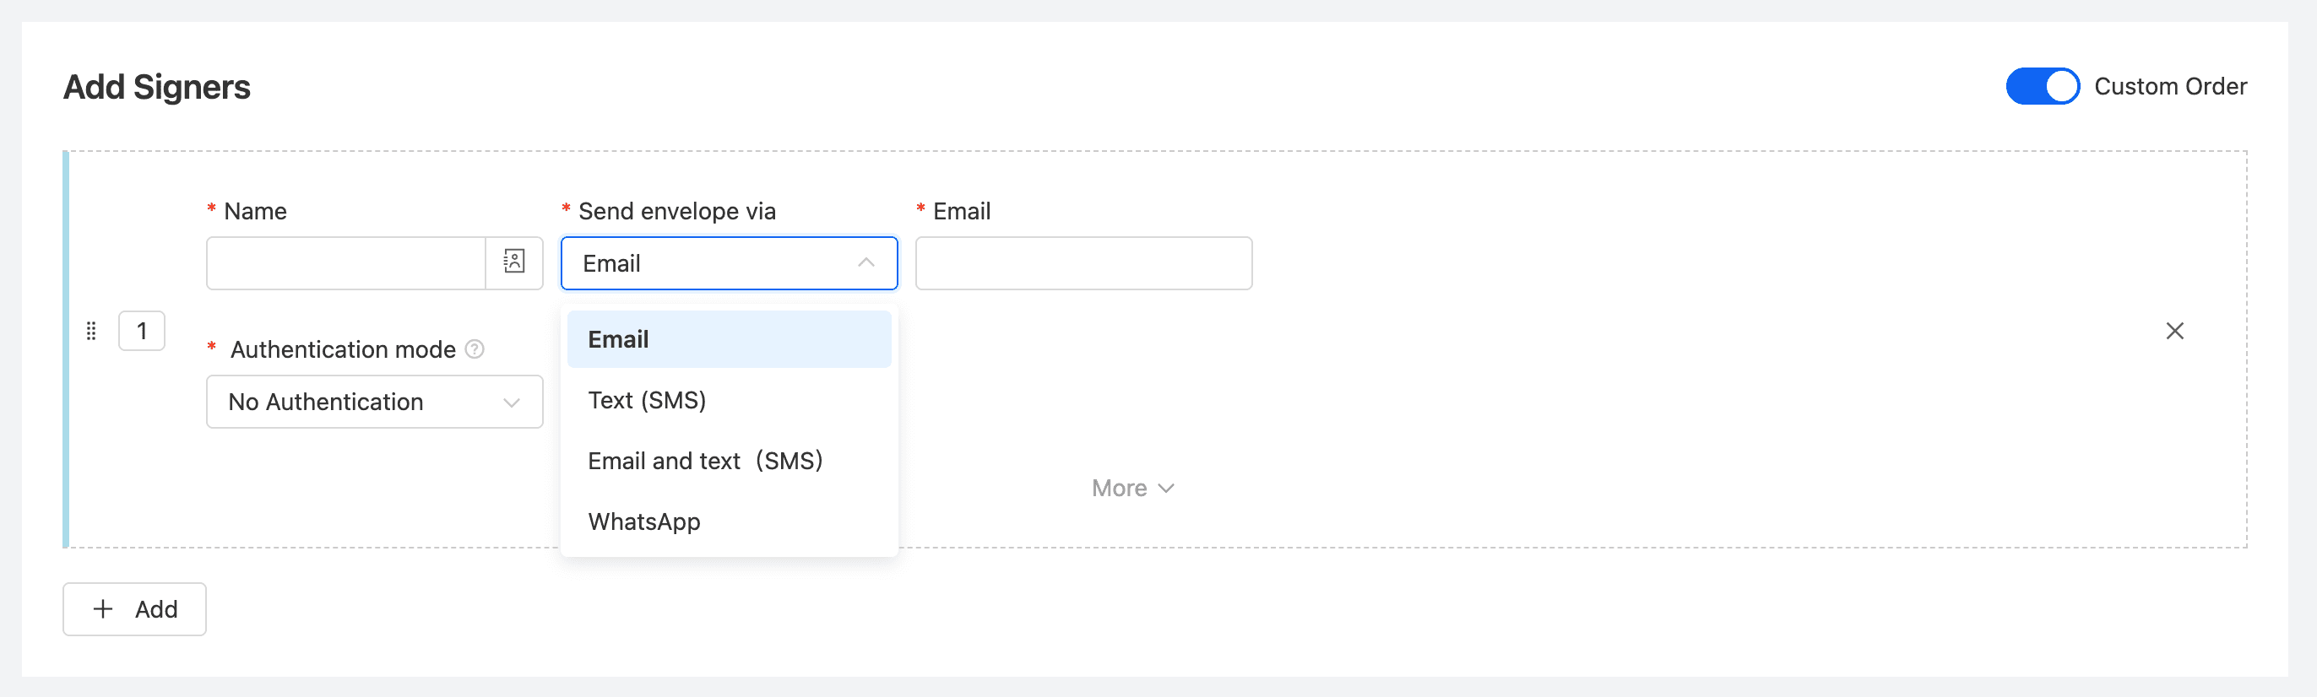
Task: Open the address book contacts icon
Action: tap(513, 262)
